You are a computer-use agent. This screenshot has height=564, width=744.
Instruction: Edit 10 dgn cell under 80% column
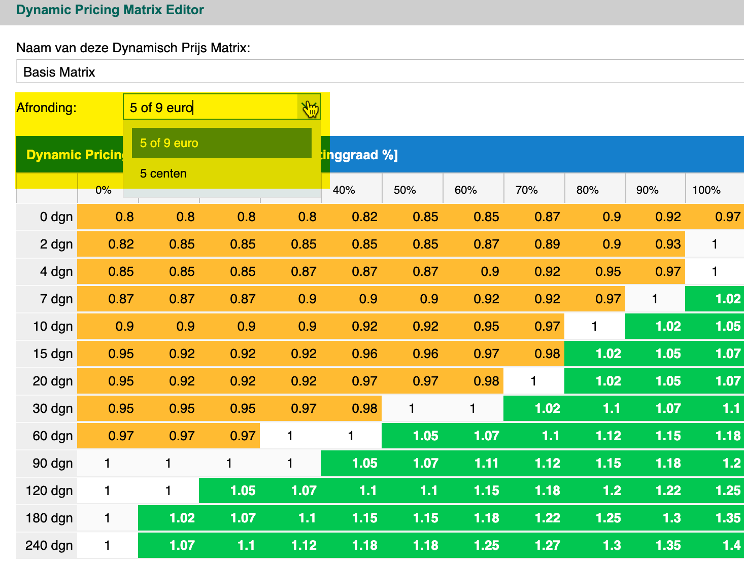595,326
